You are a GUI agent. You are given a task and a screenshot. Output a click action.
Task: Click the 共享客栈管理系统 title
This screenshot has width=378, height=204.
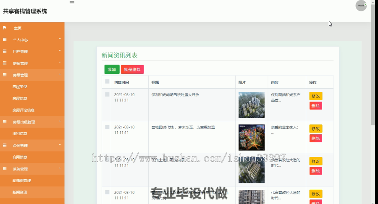[x=25, y=11]
